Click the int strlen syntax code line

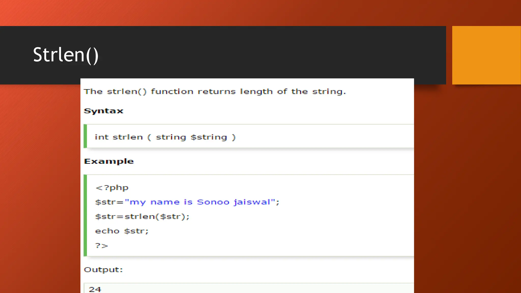pyautogui.click(x=165, y=137)
